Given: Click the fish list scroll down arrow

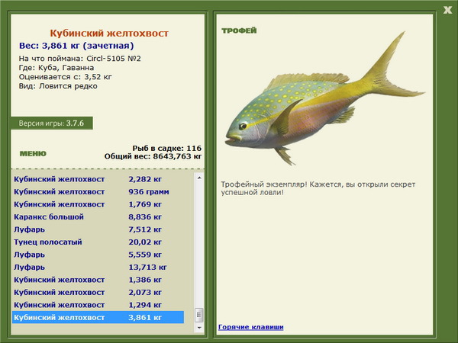Looking at the screenshot, I should pos(199,328).
